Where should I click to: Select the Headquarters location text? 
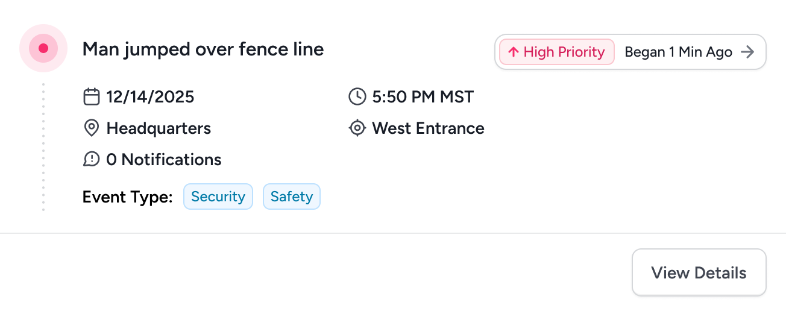point(159,128)
